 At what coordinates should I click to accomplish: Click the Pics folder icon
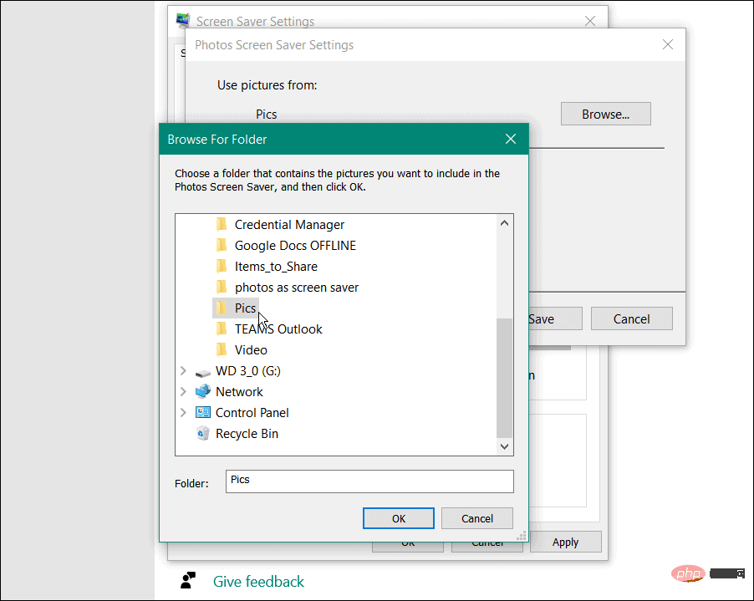222,308
